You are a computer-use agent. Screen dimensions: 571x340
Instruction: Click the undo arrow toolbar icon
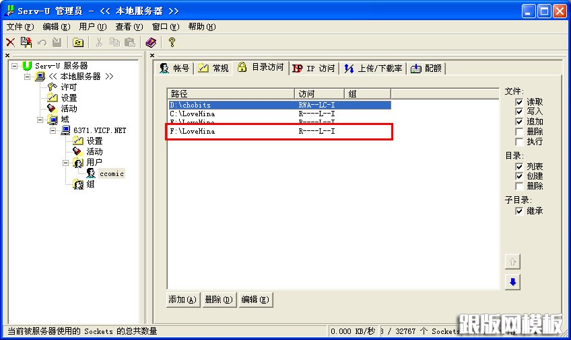point(42,42)
